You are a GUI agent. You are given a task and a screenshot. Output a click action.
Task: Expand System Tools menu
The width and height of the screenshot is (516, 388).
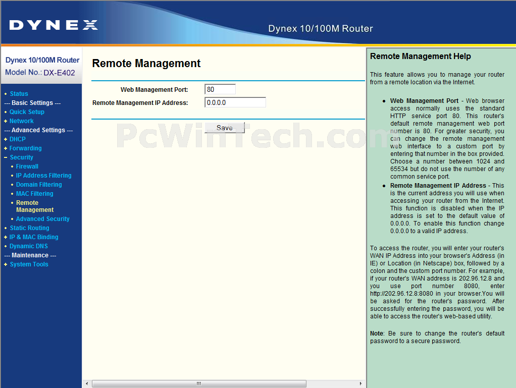point(29,264)
